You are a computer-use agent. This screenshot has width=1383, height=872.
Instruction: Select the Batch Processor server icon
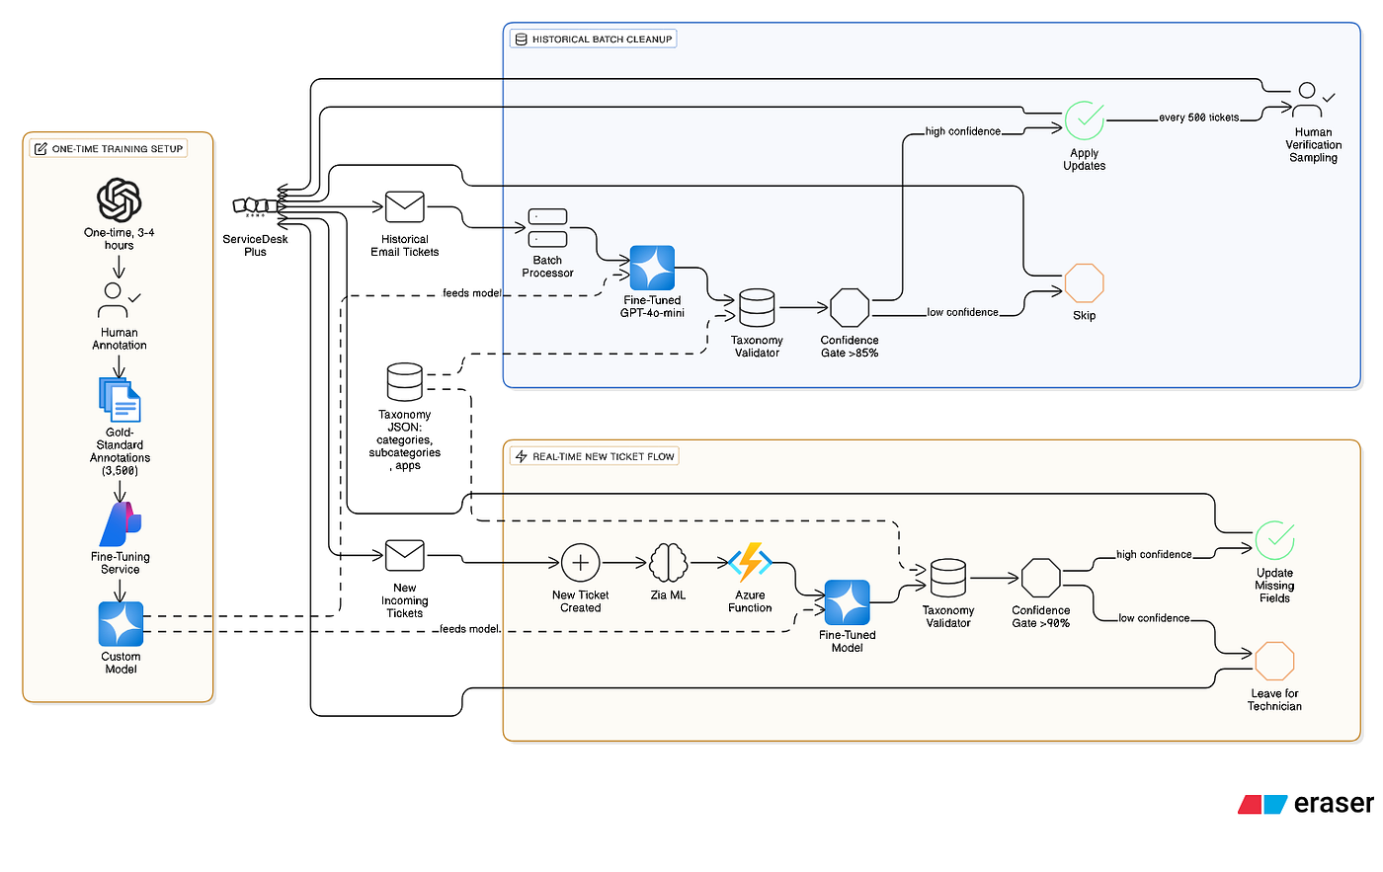[547, 227]
